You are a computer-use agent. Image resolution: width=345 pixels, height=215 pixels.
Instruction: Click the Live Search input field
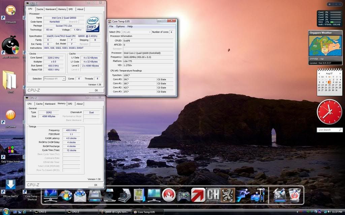click(x=327, y=130)
